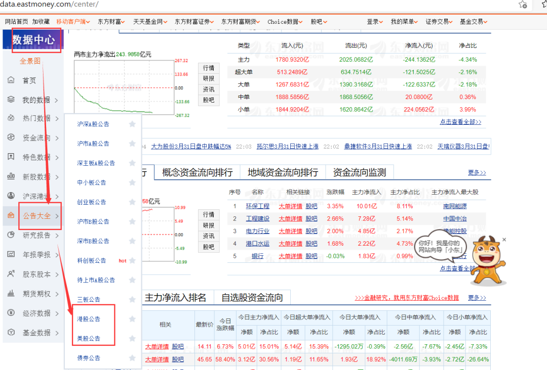
Task: Star the 债券公告 entry
Action: click(x=132, y=358)
